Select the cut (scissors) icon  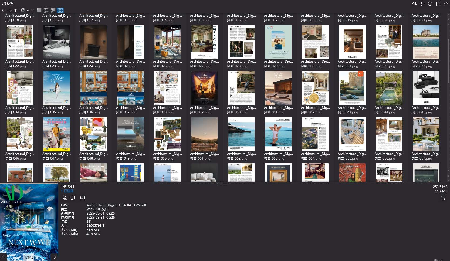(65, 198)
